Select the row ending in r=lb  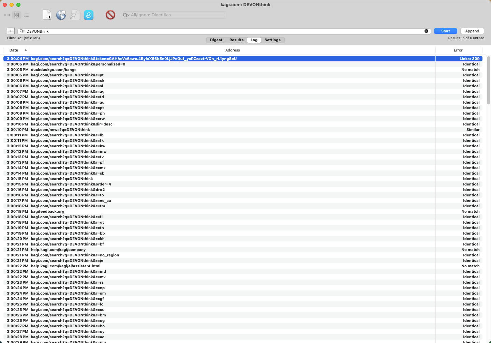coord(243,135)
